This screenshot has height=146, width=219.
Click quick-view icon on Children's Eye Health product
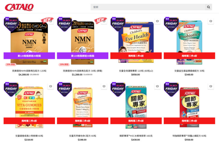[157, 21]
